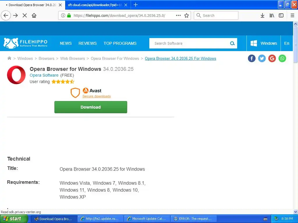
Task: Open the Firefox hamburger menu
Action: [292, 15]
